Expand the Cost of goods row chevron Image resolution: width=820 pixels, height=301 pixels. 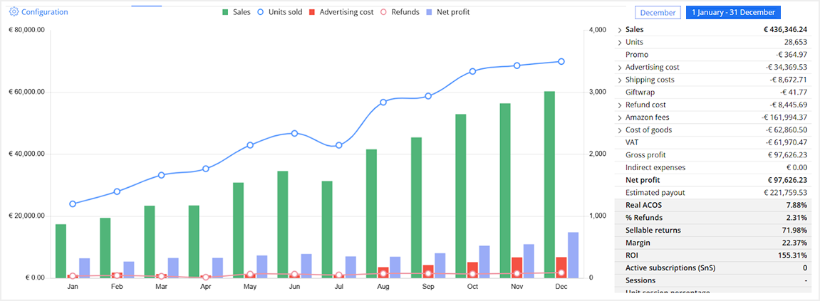coord(621,130)
